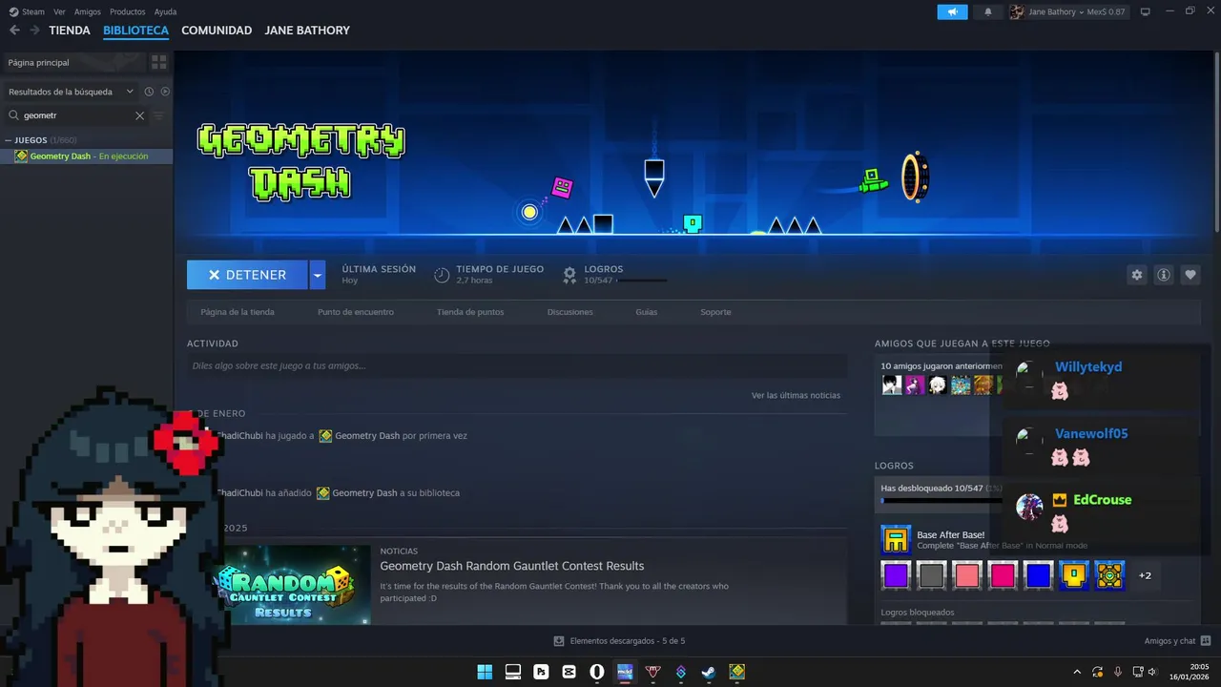
Task: Show game info with the circled i icon
Action: click(1164, 275)
